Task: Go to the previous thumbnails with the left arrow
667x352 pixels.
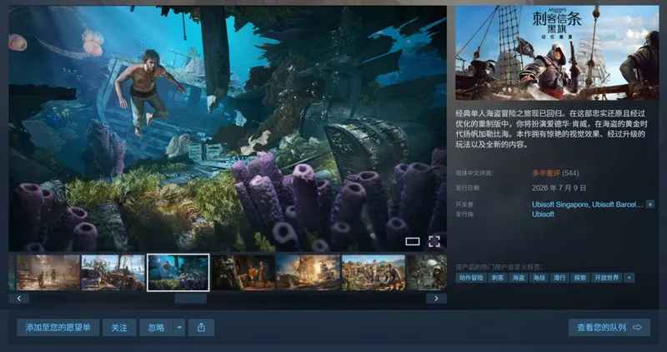Action: 19,299
